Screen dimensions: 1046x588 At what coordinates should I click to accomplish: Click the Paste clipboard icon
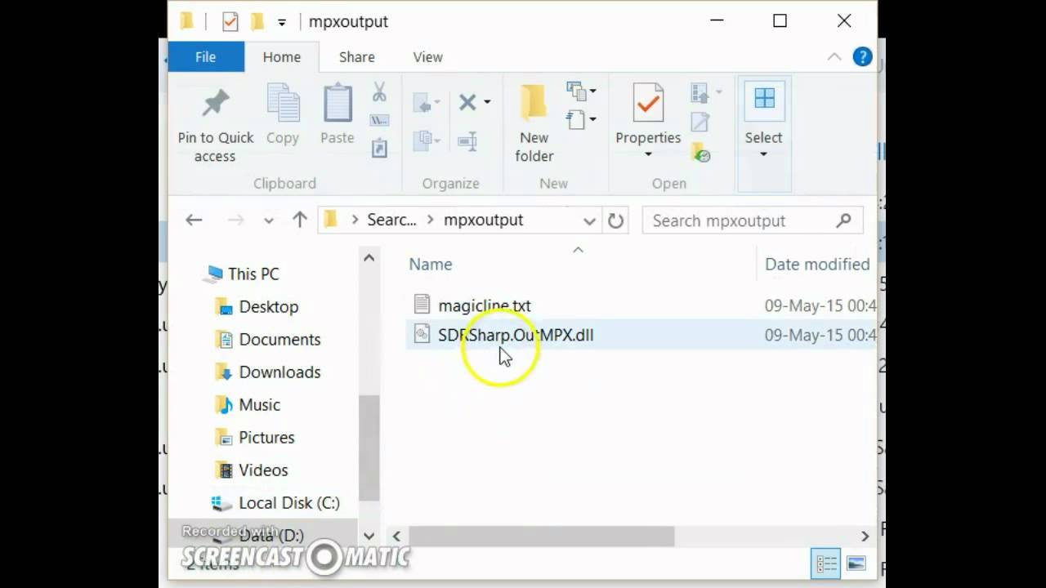click(337, 104)
